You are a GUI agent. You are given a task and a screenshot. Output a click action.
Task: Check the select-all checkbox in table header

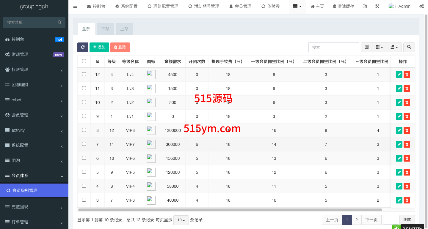(x=84, y=61)
